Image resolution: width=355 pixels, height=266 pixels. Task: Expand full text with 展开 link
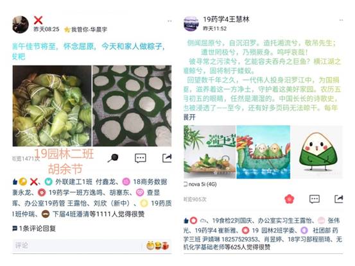(189, 117)
